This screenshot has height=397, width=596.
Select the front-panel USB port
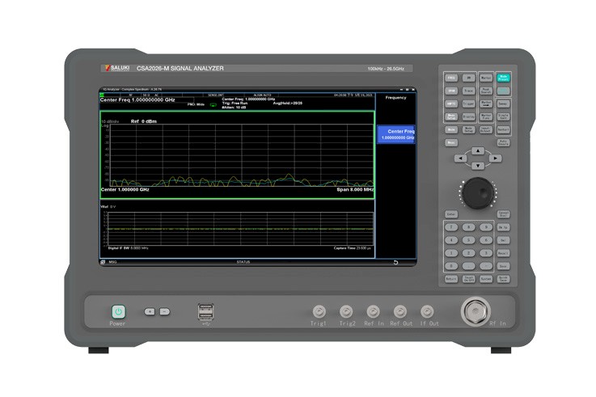pos(205,312)
